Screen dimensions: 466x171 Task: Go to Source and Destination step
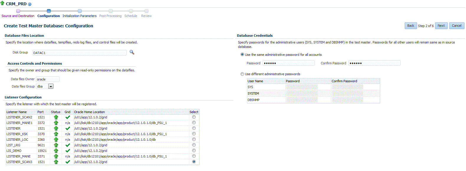pyautogui.click(x=18, y=16)
